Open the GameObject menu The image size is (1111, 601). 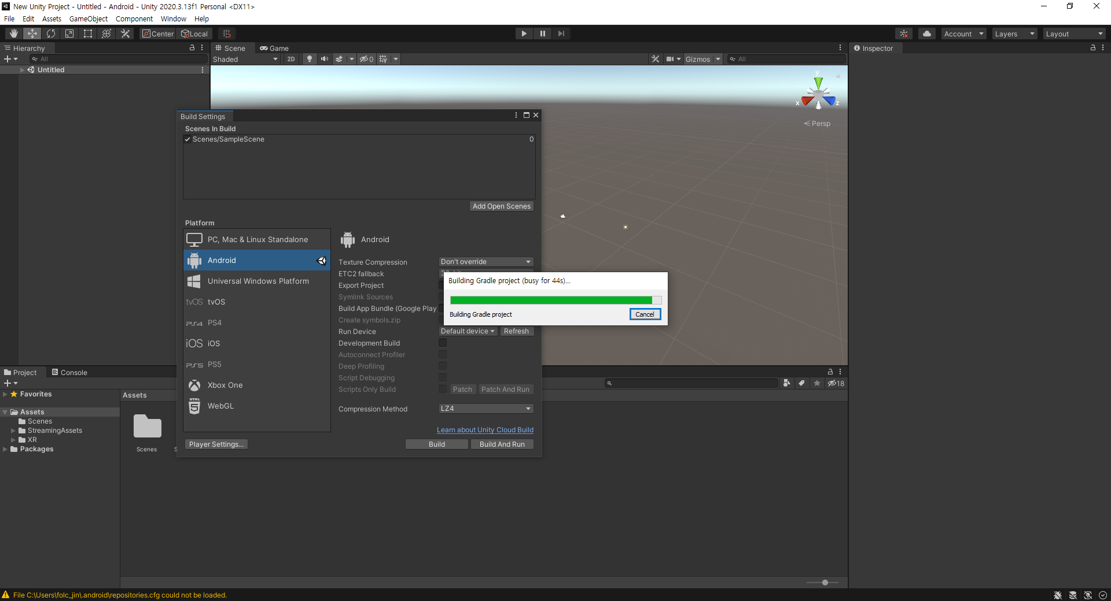(89, 18)
